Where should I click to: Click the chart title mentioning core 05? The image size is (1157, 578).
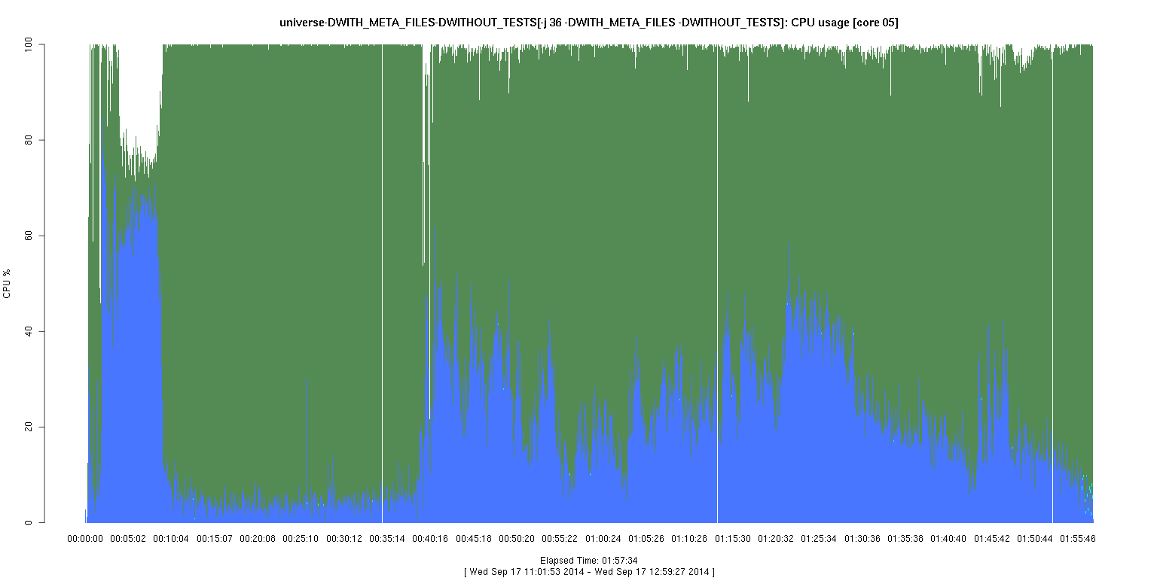tap(588, 23)
